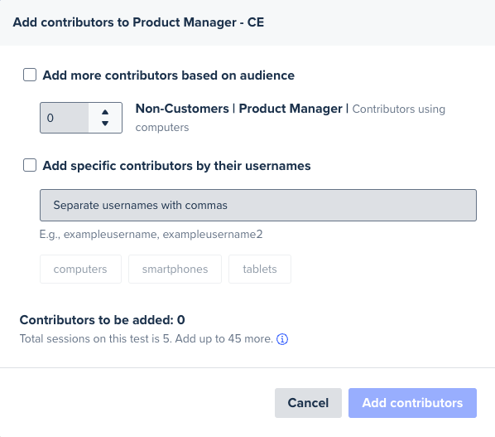Screen dimensions: 495x437
Task: Tick Add specific contributors by usernames checkbox
Action: [30, 165]
